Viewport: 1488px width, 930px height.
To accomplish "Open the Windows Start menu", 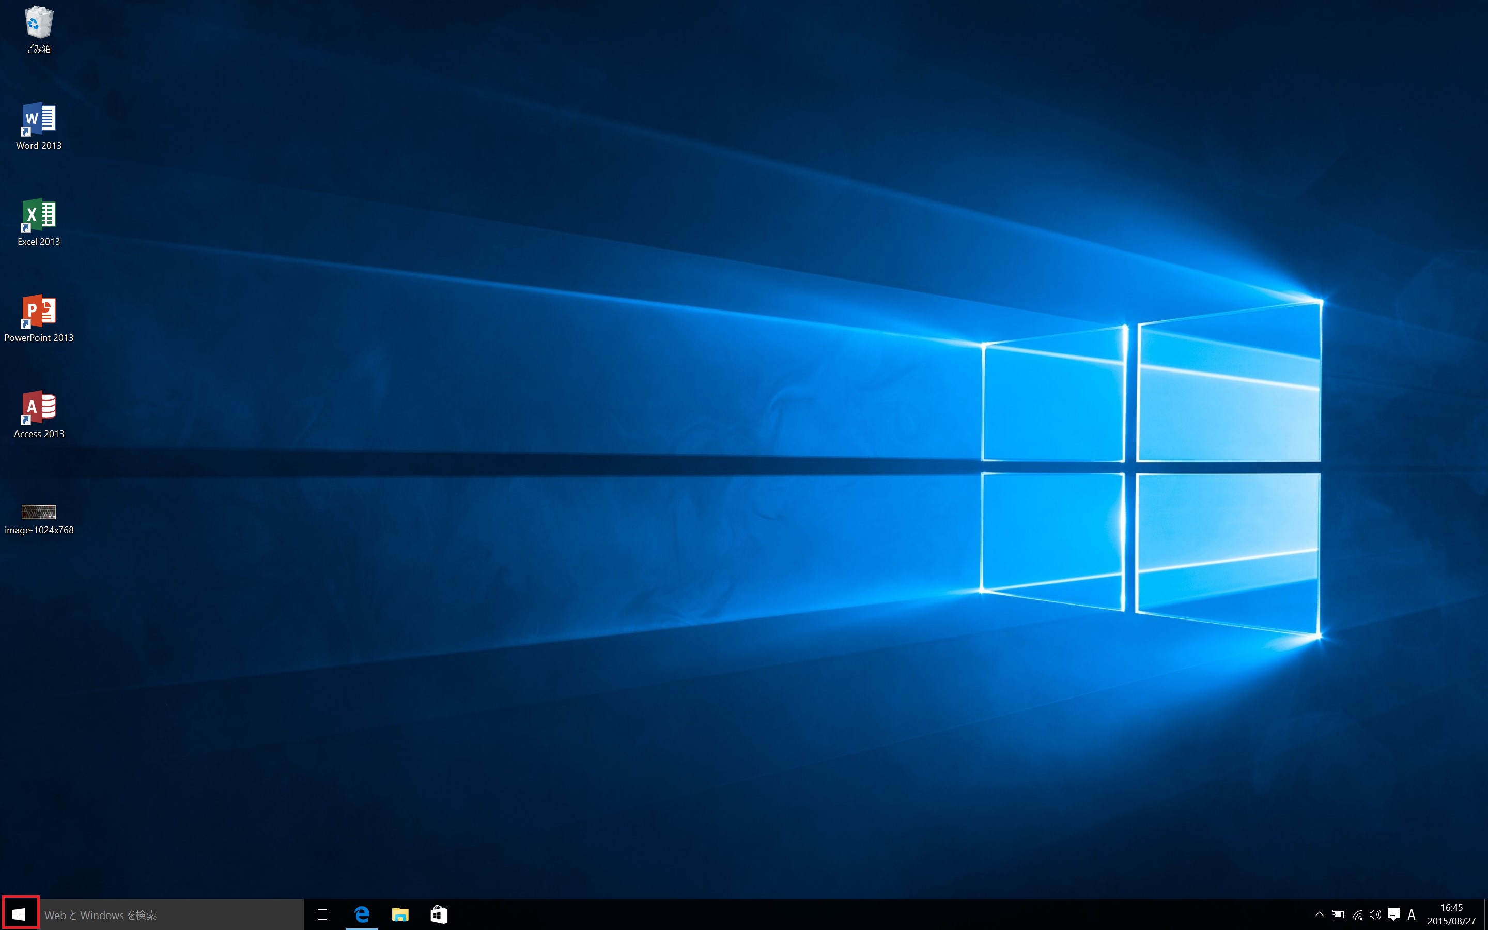I will pyautogui.click(x=19, y=915).
